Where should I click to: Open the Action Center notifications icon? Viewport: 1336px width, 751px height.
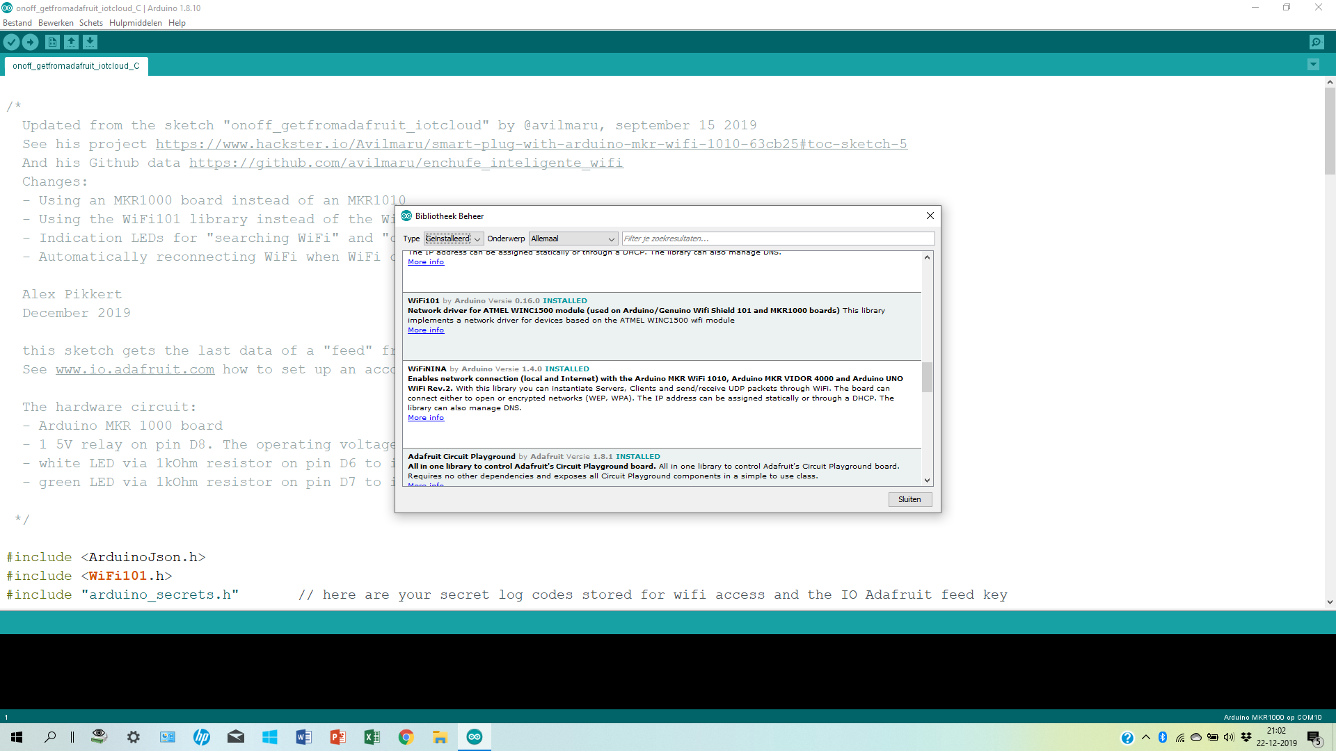[x=1314, y=738]
